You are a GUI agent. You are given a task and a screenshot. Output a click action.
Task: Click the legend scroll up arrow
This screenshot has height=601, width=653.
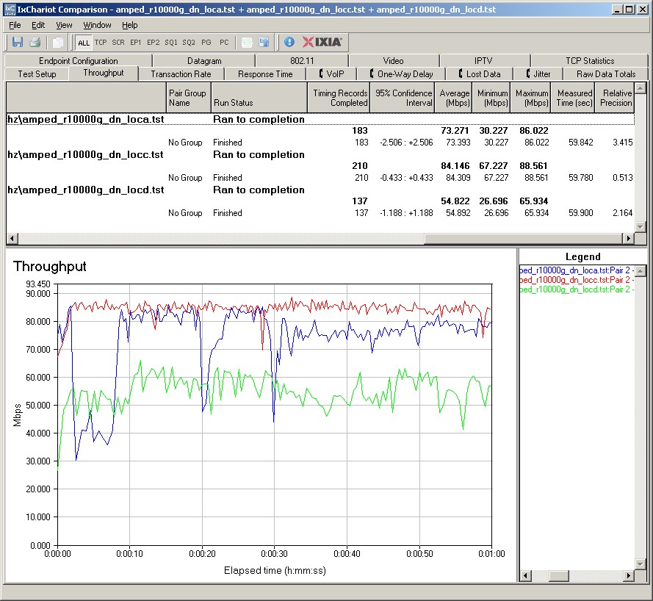[641, 270]
